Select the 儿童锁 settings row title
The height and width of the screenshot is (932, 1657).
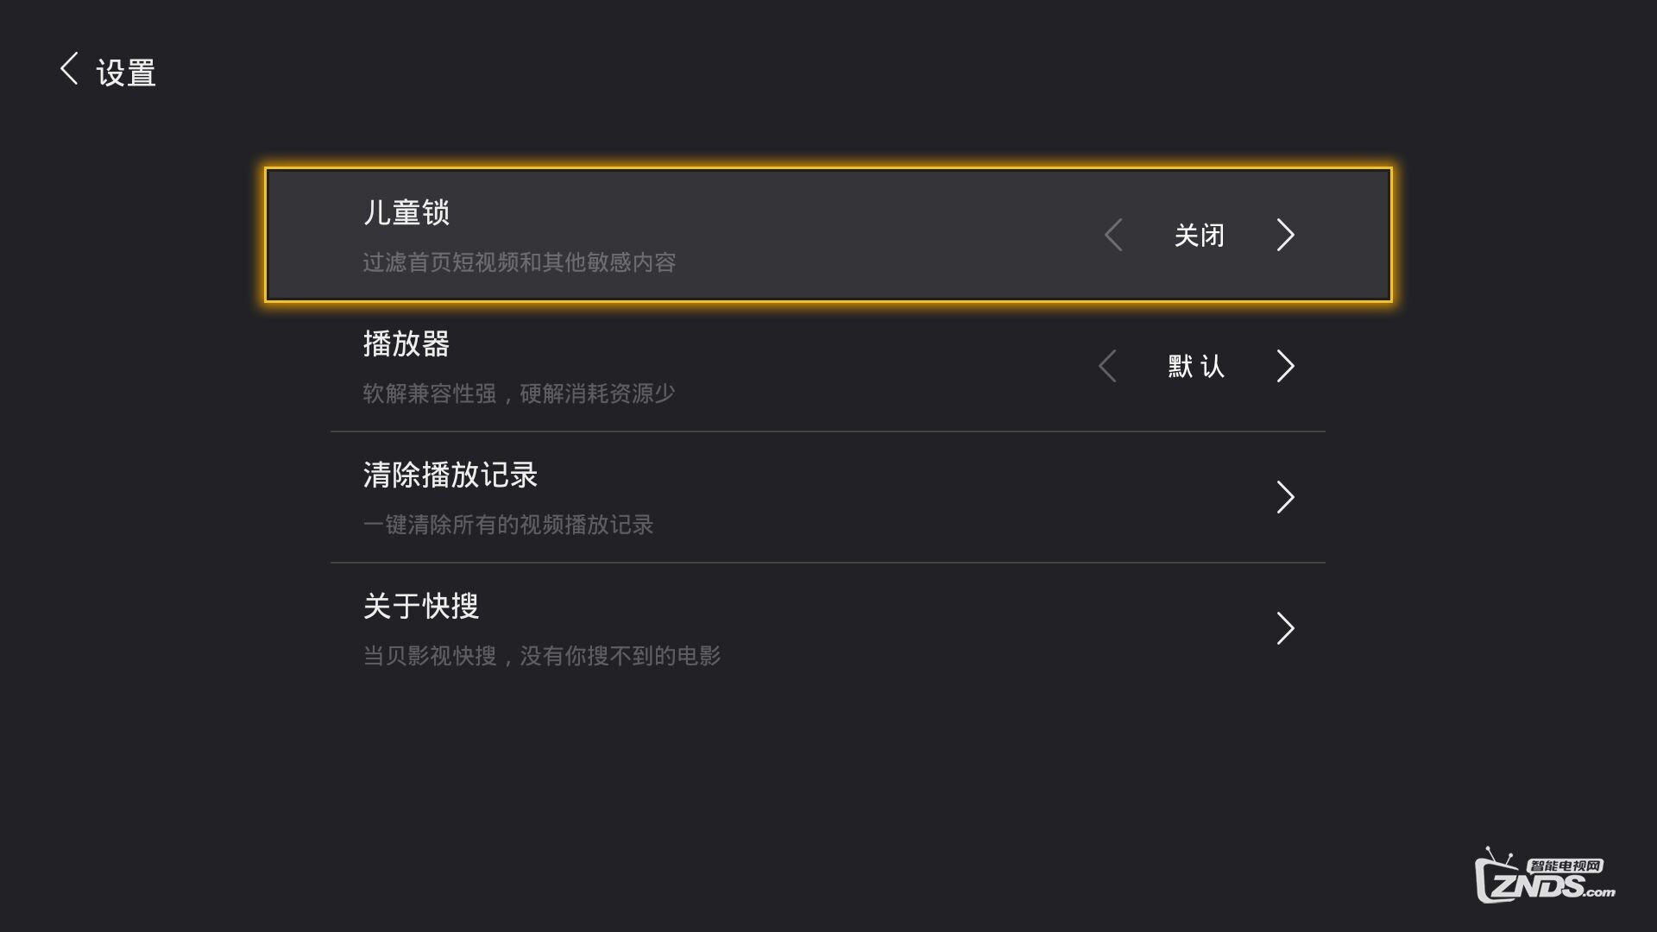pos(406,212)
